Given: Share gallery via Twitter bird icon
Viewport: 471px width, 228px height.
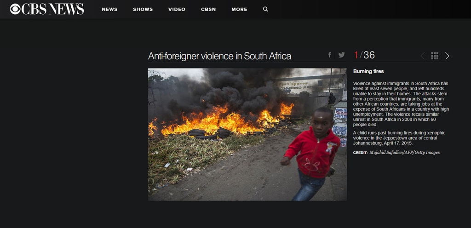Looking at the screenshot, I should click(x=342, y=55).
